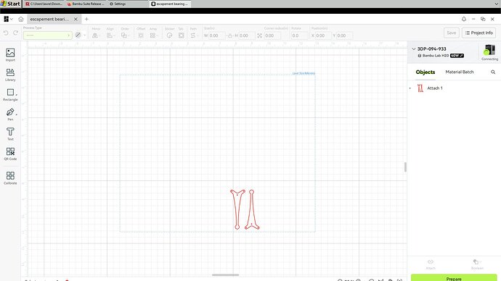Viewport: 501px width, 281px height.
Task: Click the W size input field
Action: (x=216, y=35)
